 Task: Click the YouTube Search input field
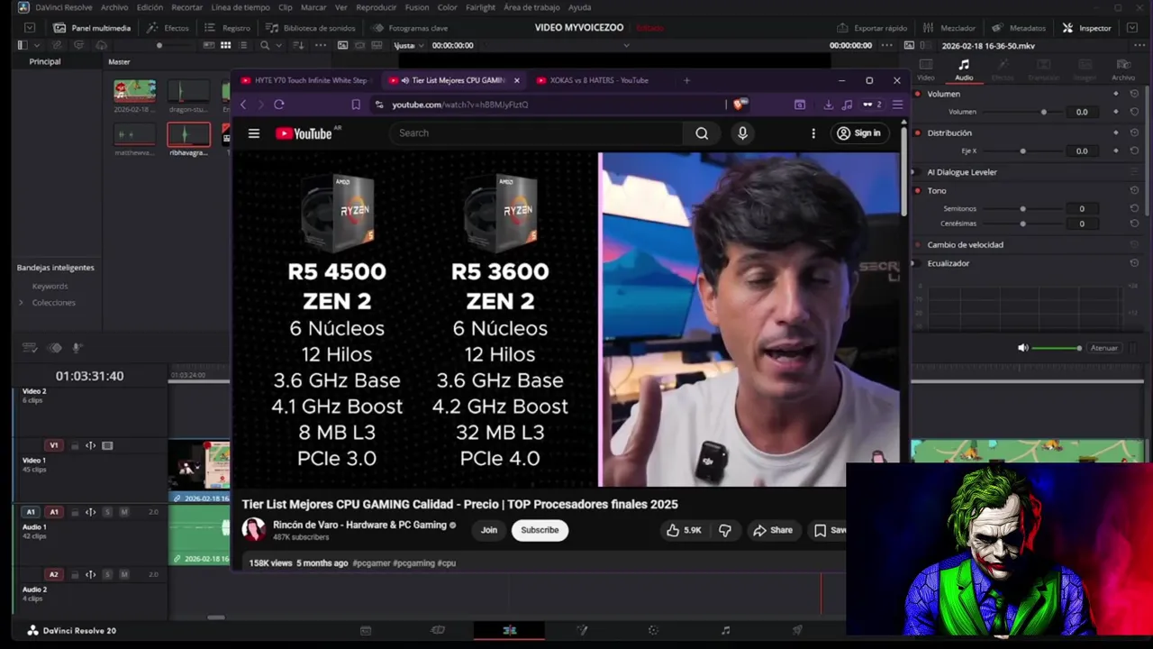[537, 133]
